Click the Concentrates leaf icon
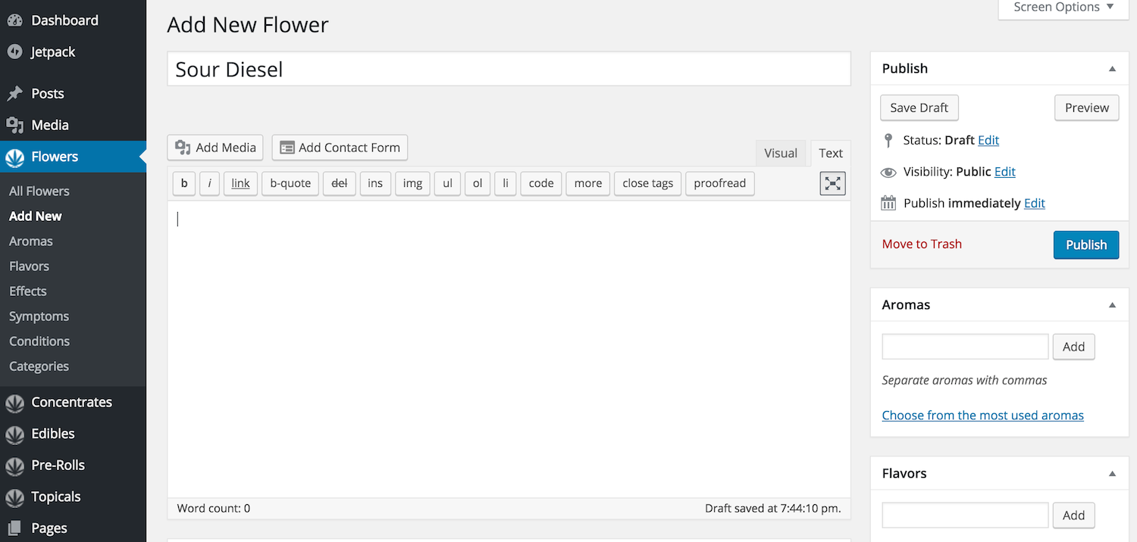 (x=14, y=403)
